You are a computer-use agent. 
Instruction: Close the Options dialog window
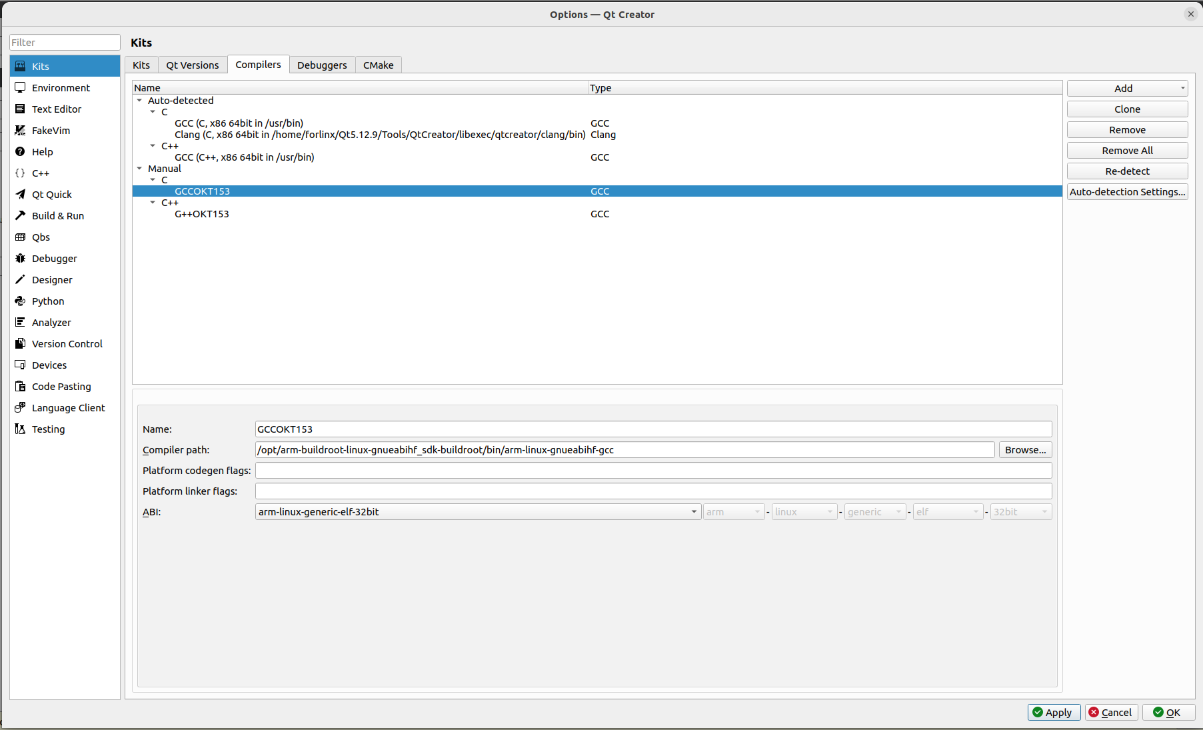(x=1190, y=14)
